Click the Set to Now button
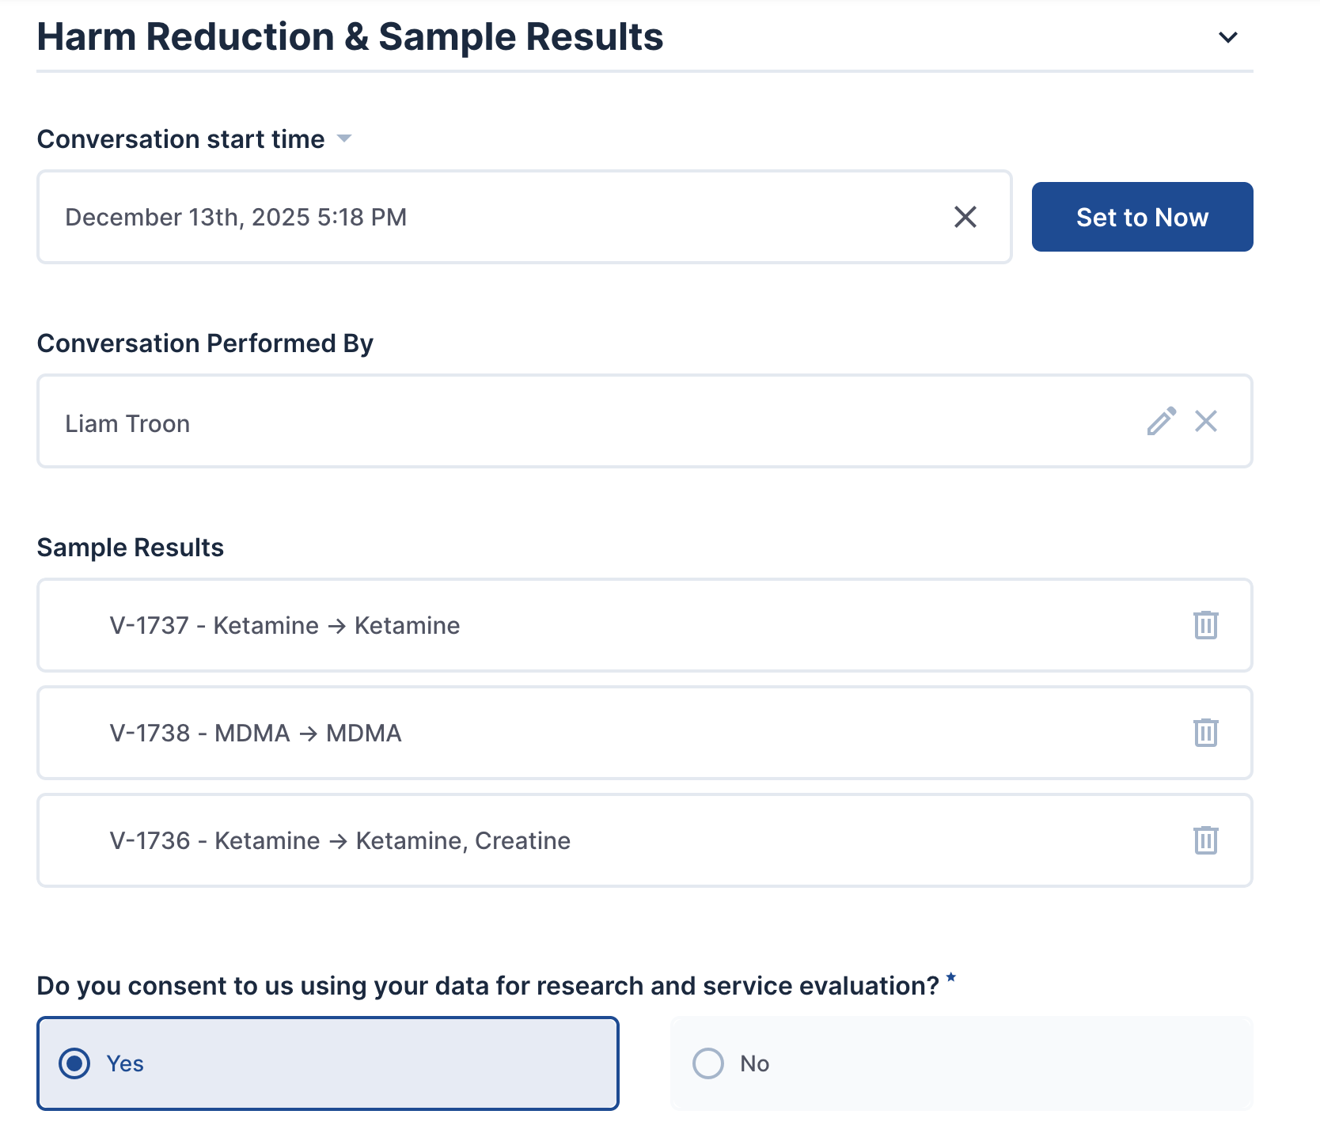Viewport: 1320px width, 1122px height. point(1141,217)
